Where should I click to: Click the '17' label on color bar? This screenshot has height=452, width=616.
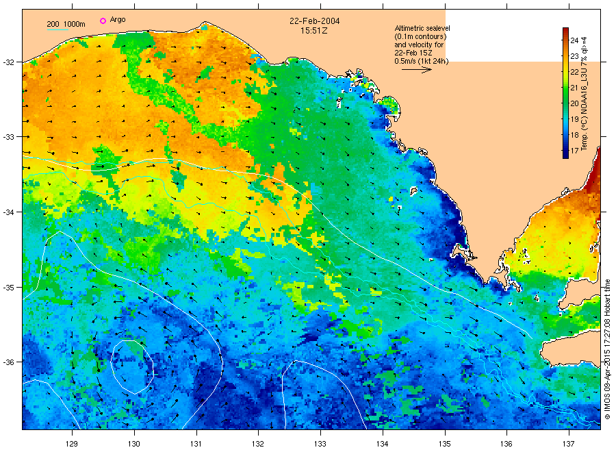(574, 151)
